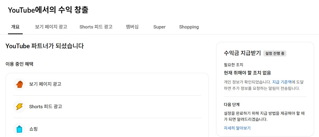Open the Super tab
The height and width of the screenshot is (137, 319).
click(x=159, y=27)
